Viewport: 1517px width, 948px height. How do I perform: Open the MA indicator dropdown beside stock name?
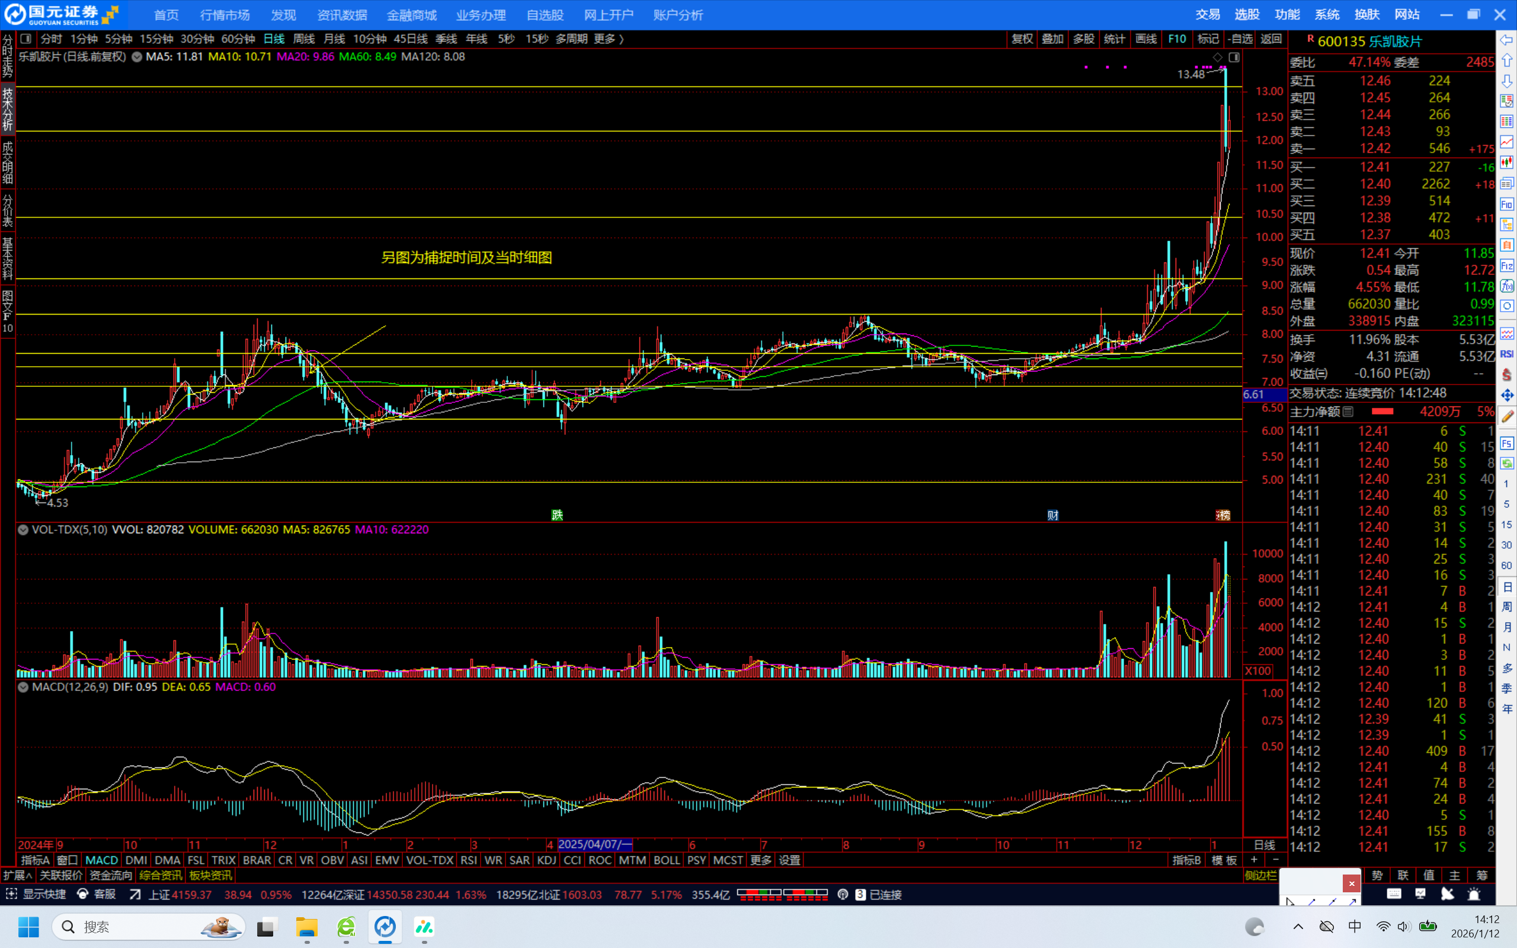coord(137,57)
